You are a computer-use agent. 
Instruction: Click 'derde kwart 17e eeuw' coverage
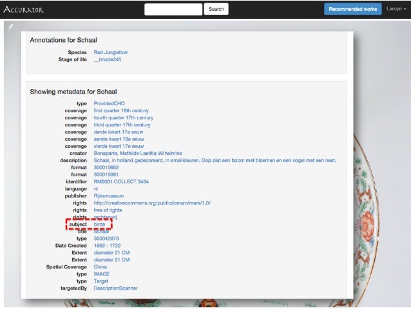(119, 132)
